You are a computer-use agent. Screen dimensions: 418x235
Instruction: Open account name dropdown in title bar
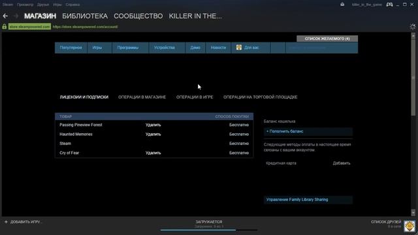point(367,5)
